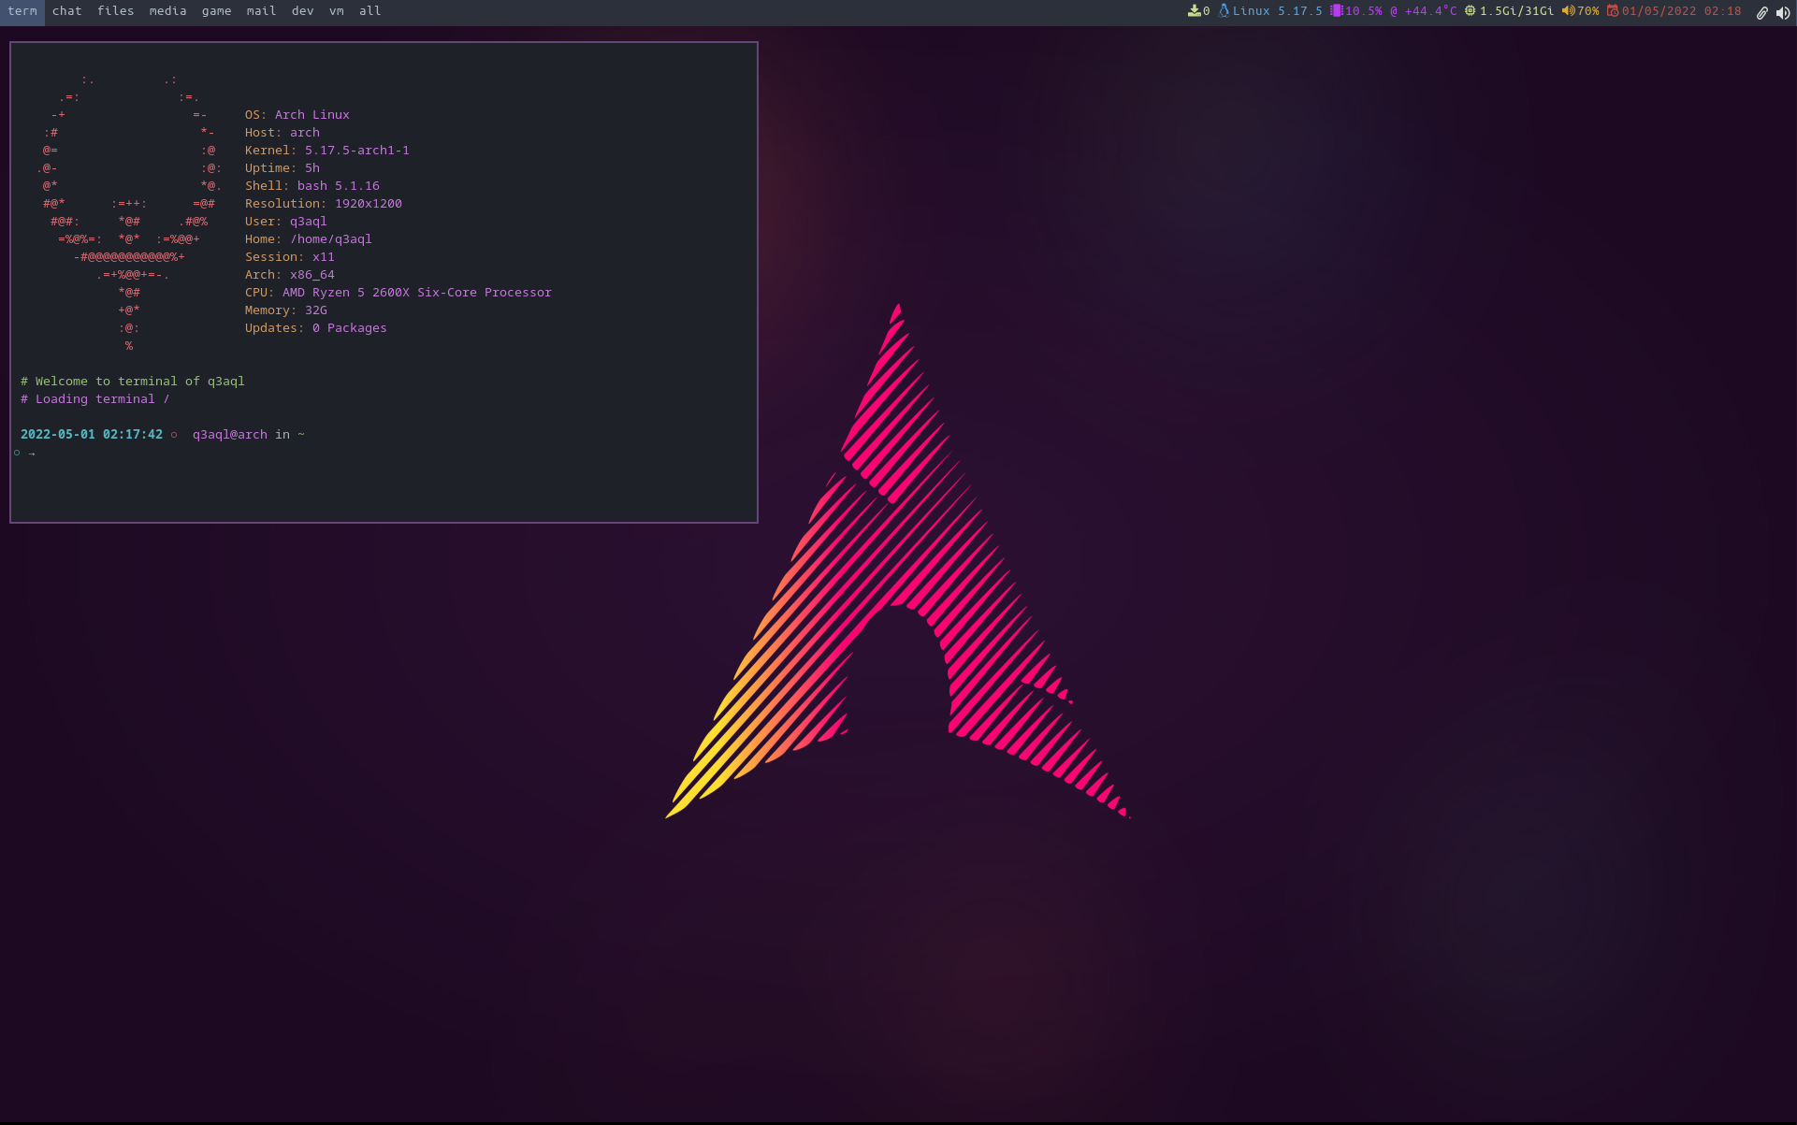This screenshot has width=1797, height=1125.
Task: Click the Shell: bash 5.1.16 line
Action: click(312, 186)
